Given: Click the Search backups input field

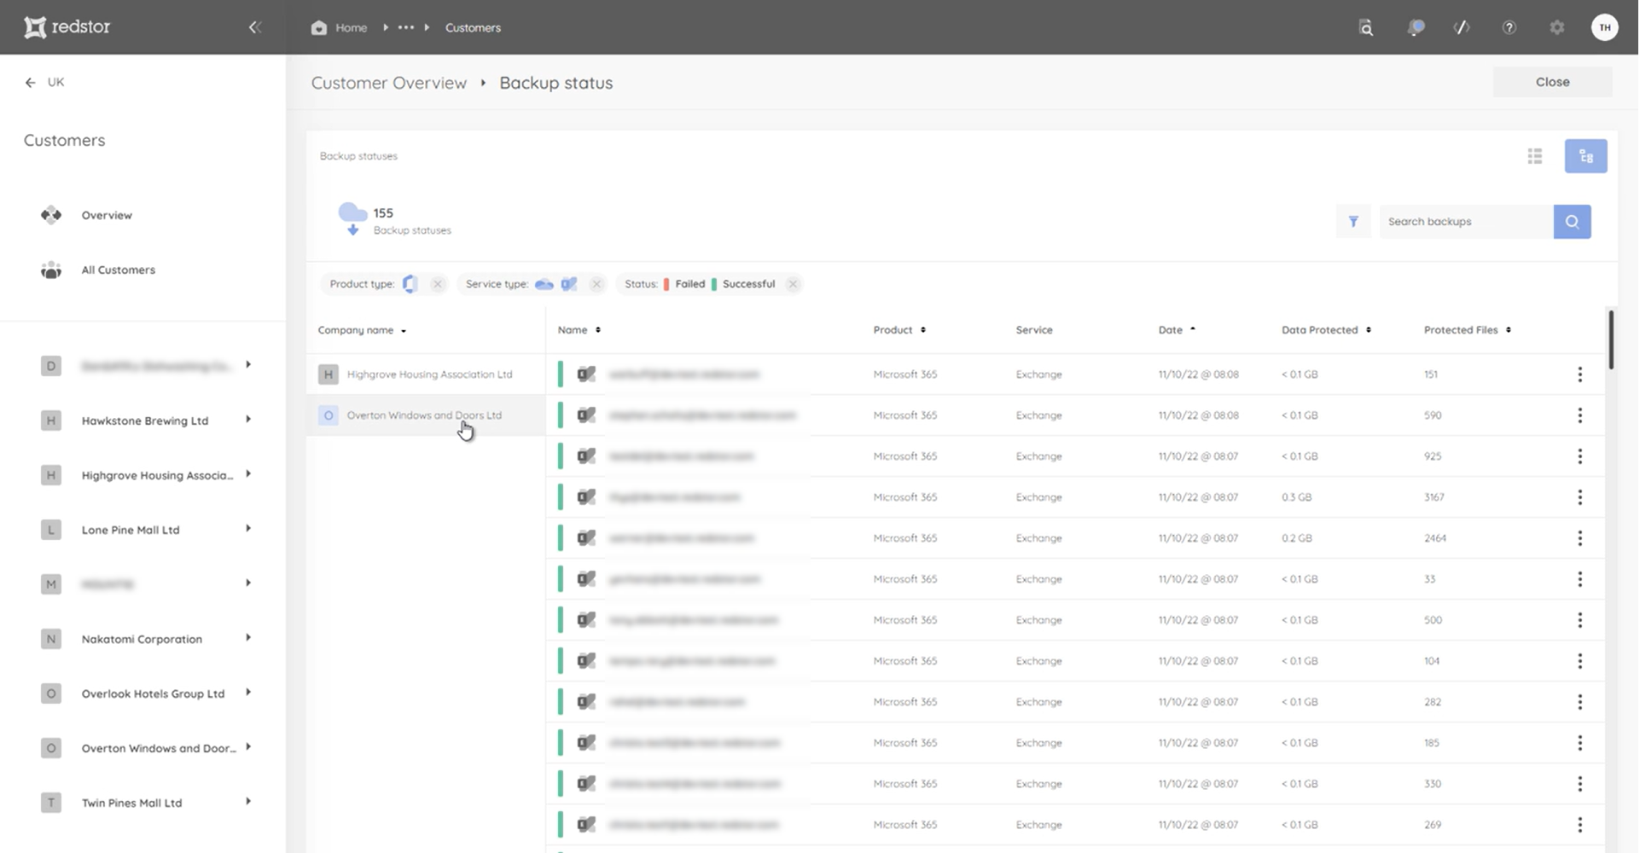Looking at the screenshot, I should [1467, 222].
